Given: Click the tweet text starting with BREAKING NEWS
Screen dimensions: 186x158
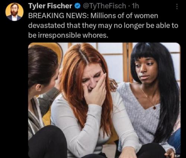Looking at the screenshot, I should click(103, 26).
